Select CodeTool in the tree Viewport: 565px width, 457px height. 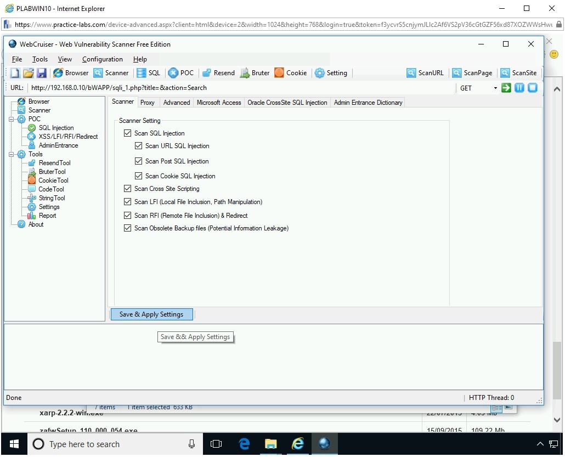pos(51,190)
